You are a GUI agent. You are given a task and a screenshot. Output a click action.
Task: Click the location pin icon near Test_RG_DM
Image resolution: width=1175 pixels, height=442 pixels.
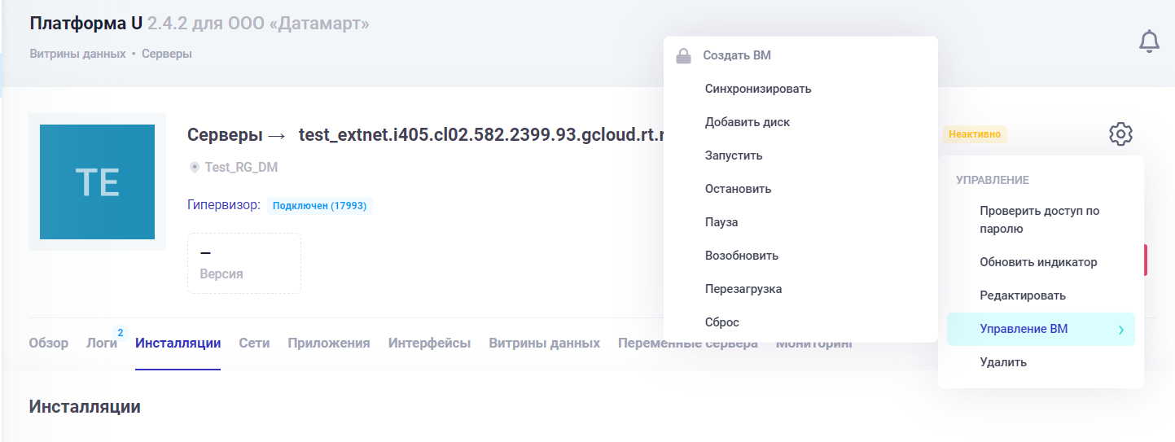(194, 167)
